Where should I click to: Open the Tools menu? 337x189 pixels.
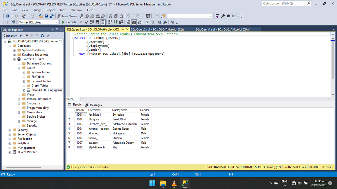point(63,10)
